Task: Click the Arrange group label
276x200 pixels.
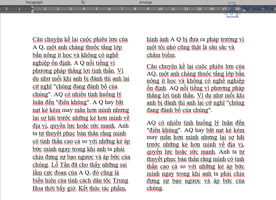Action: coord(146,2)
